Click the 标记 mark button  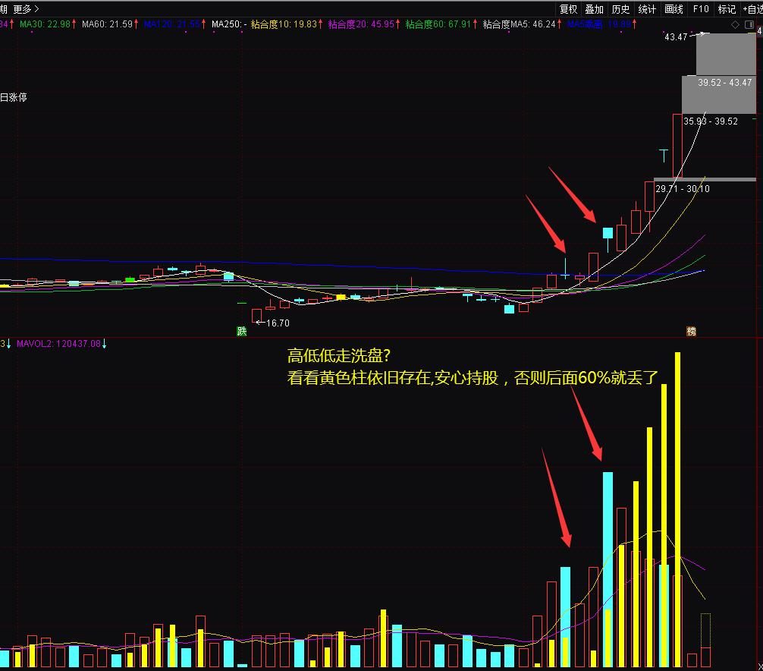click(x=727, y=9)
